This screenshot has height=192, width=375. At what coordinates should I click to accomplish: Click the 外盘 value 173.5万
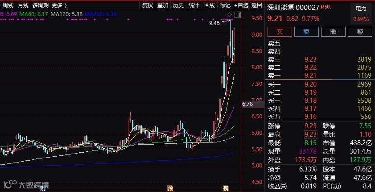[x=306, y=160]
